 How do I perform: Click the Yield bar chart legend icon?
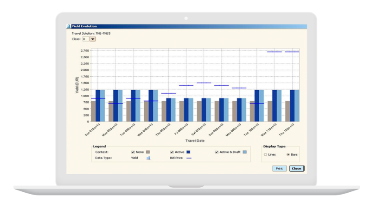click(x=148, y=158)
